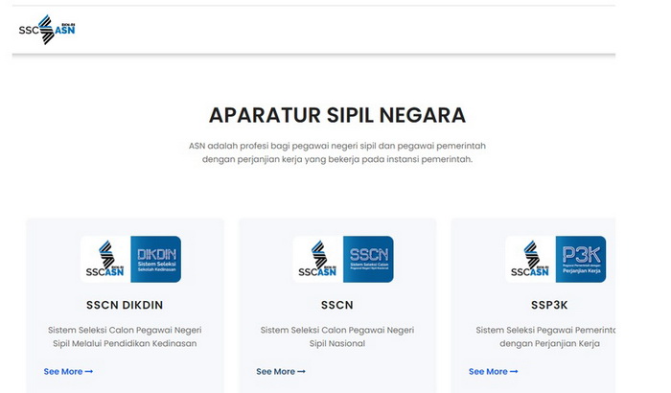The width and height of the screenshot is (671, 393).
Task: Follow See More link under SSCN
Action: click(x=281, y=372)
